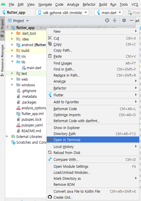This screenshot has width=141, height=201.
Task: Open the Local History submenu
Action: point(93,147)
